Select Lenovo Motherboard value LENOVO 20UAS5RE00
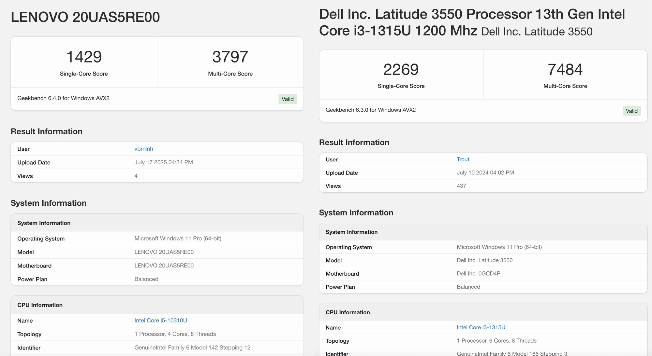The image size is (652, 356). [x=164, y=266]
